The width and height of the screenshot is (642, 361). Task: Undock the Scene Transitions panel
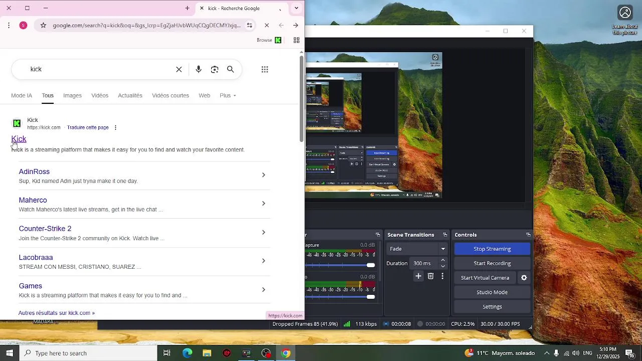click(x=444, y=235)
